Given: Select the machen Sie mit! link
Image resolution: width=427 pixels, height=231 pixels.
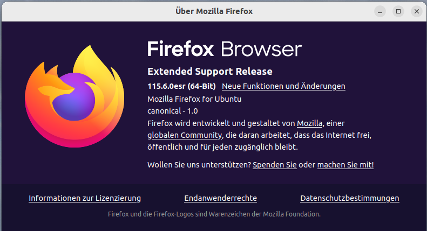Looking at the screenshot, I should pos(345,165).
